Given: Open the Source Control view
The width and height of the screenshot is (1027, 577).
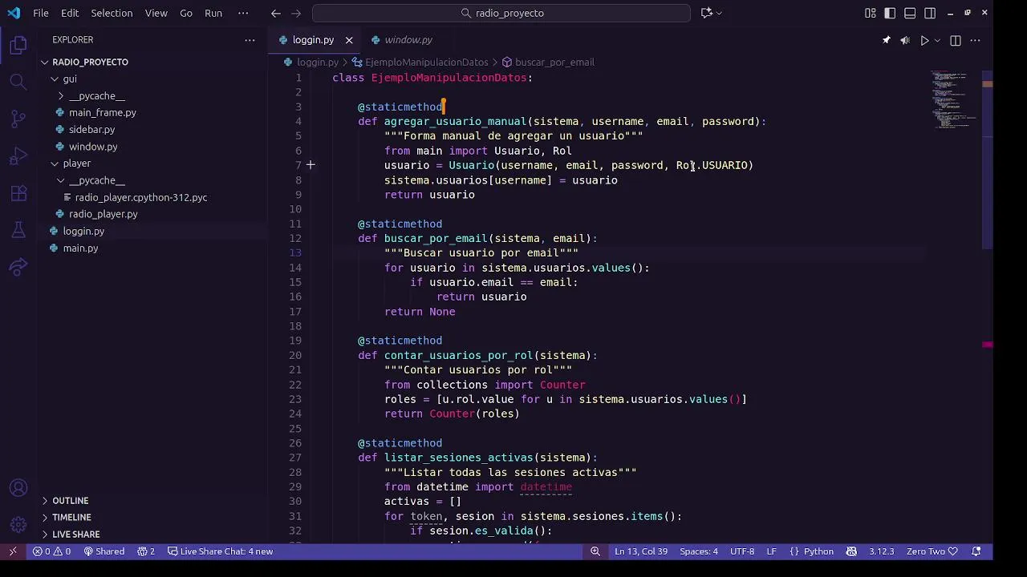Looking at the screenshot, I should point(18,119).
